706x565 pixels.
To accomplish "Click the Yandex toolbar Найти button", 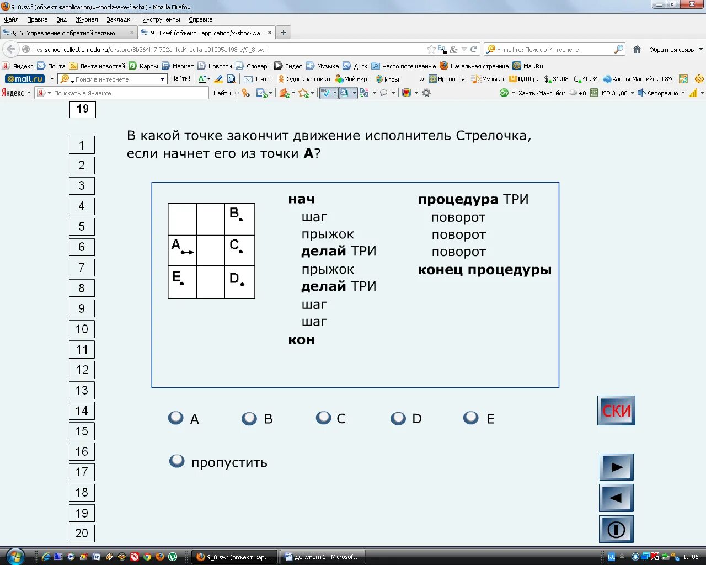I will click(x=222, y=93).
